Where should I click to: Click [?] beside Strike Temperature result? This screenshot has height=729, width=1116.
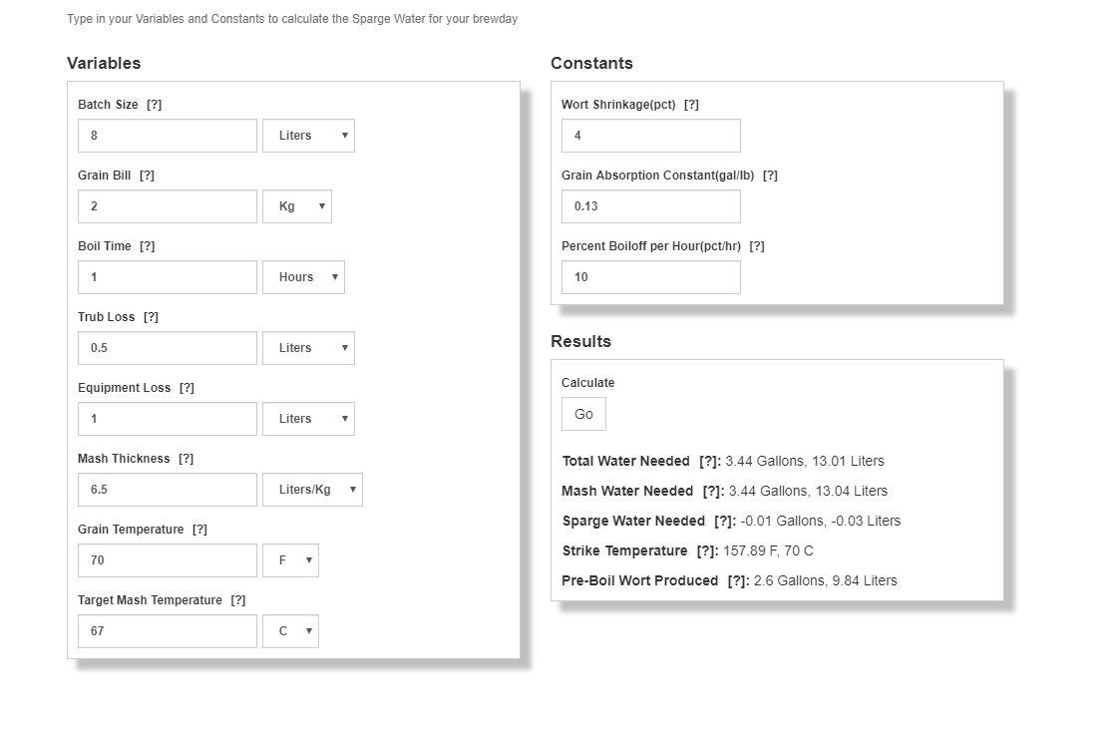tap(706, 551)
